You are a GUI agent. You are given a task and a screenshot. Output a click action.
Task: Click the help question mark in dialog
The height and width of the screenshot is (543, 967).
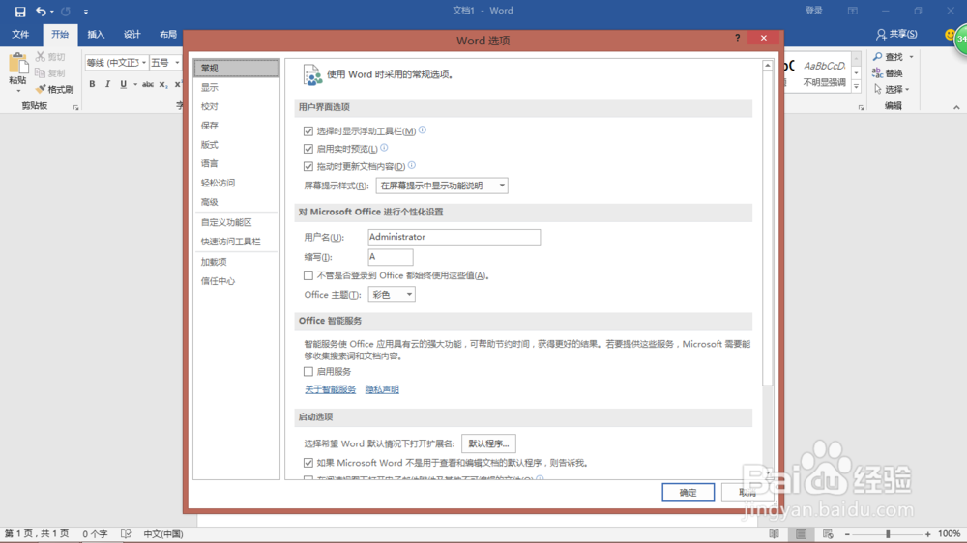[x=737, y=39]
